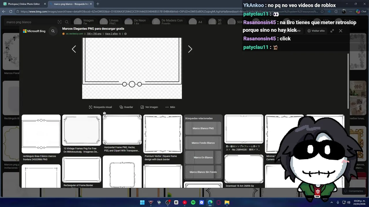Open thumbnail rectángulo línea Clásico marcos frontera
This screenshot has height=207, width=369.
point(41,134)
